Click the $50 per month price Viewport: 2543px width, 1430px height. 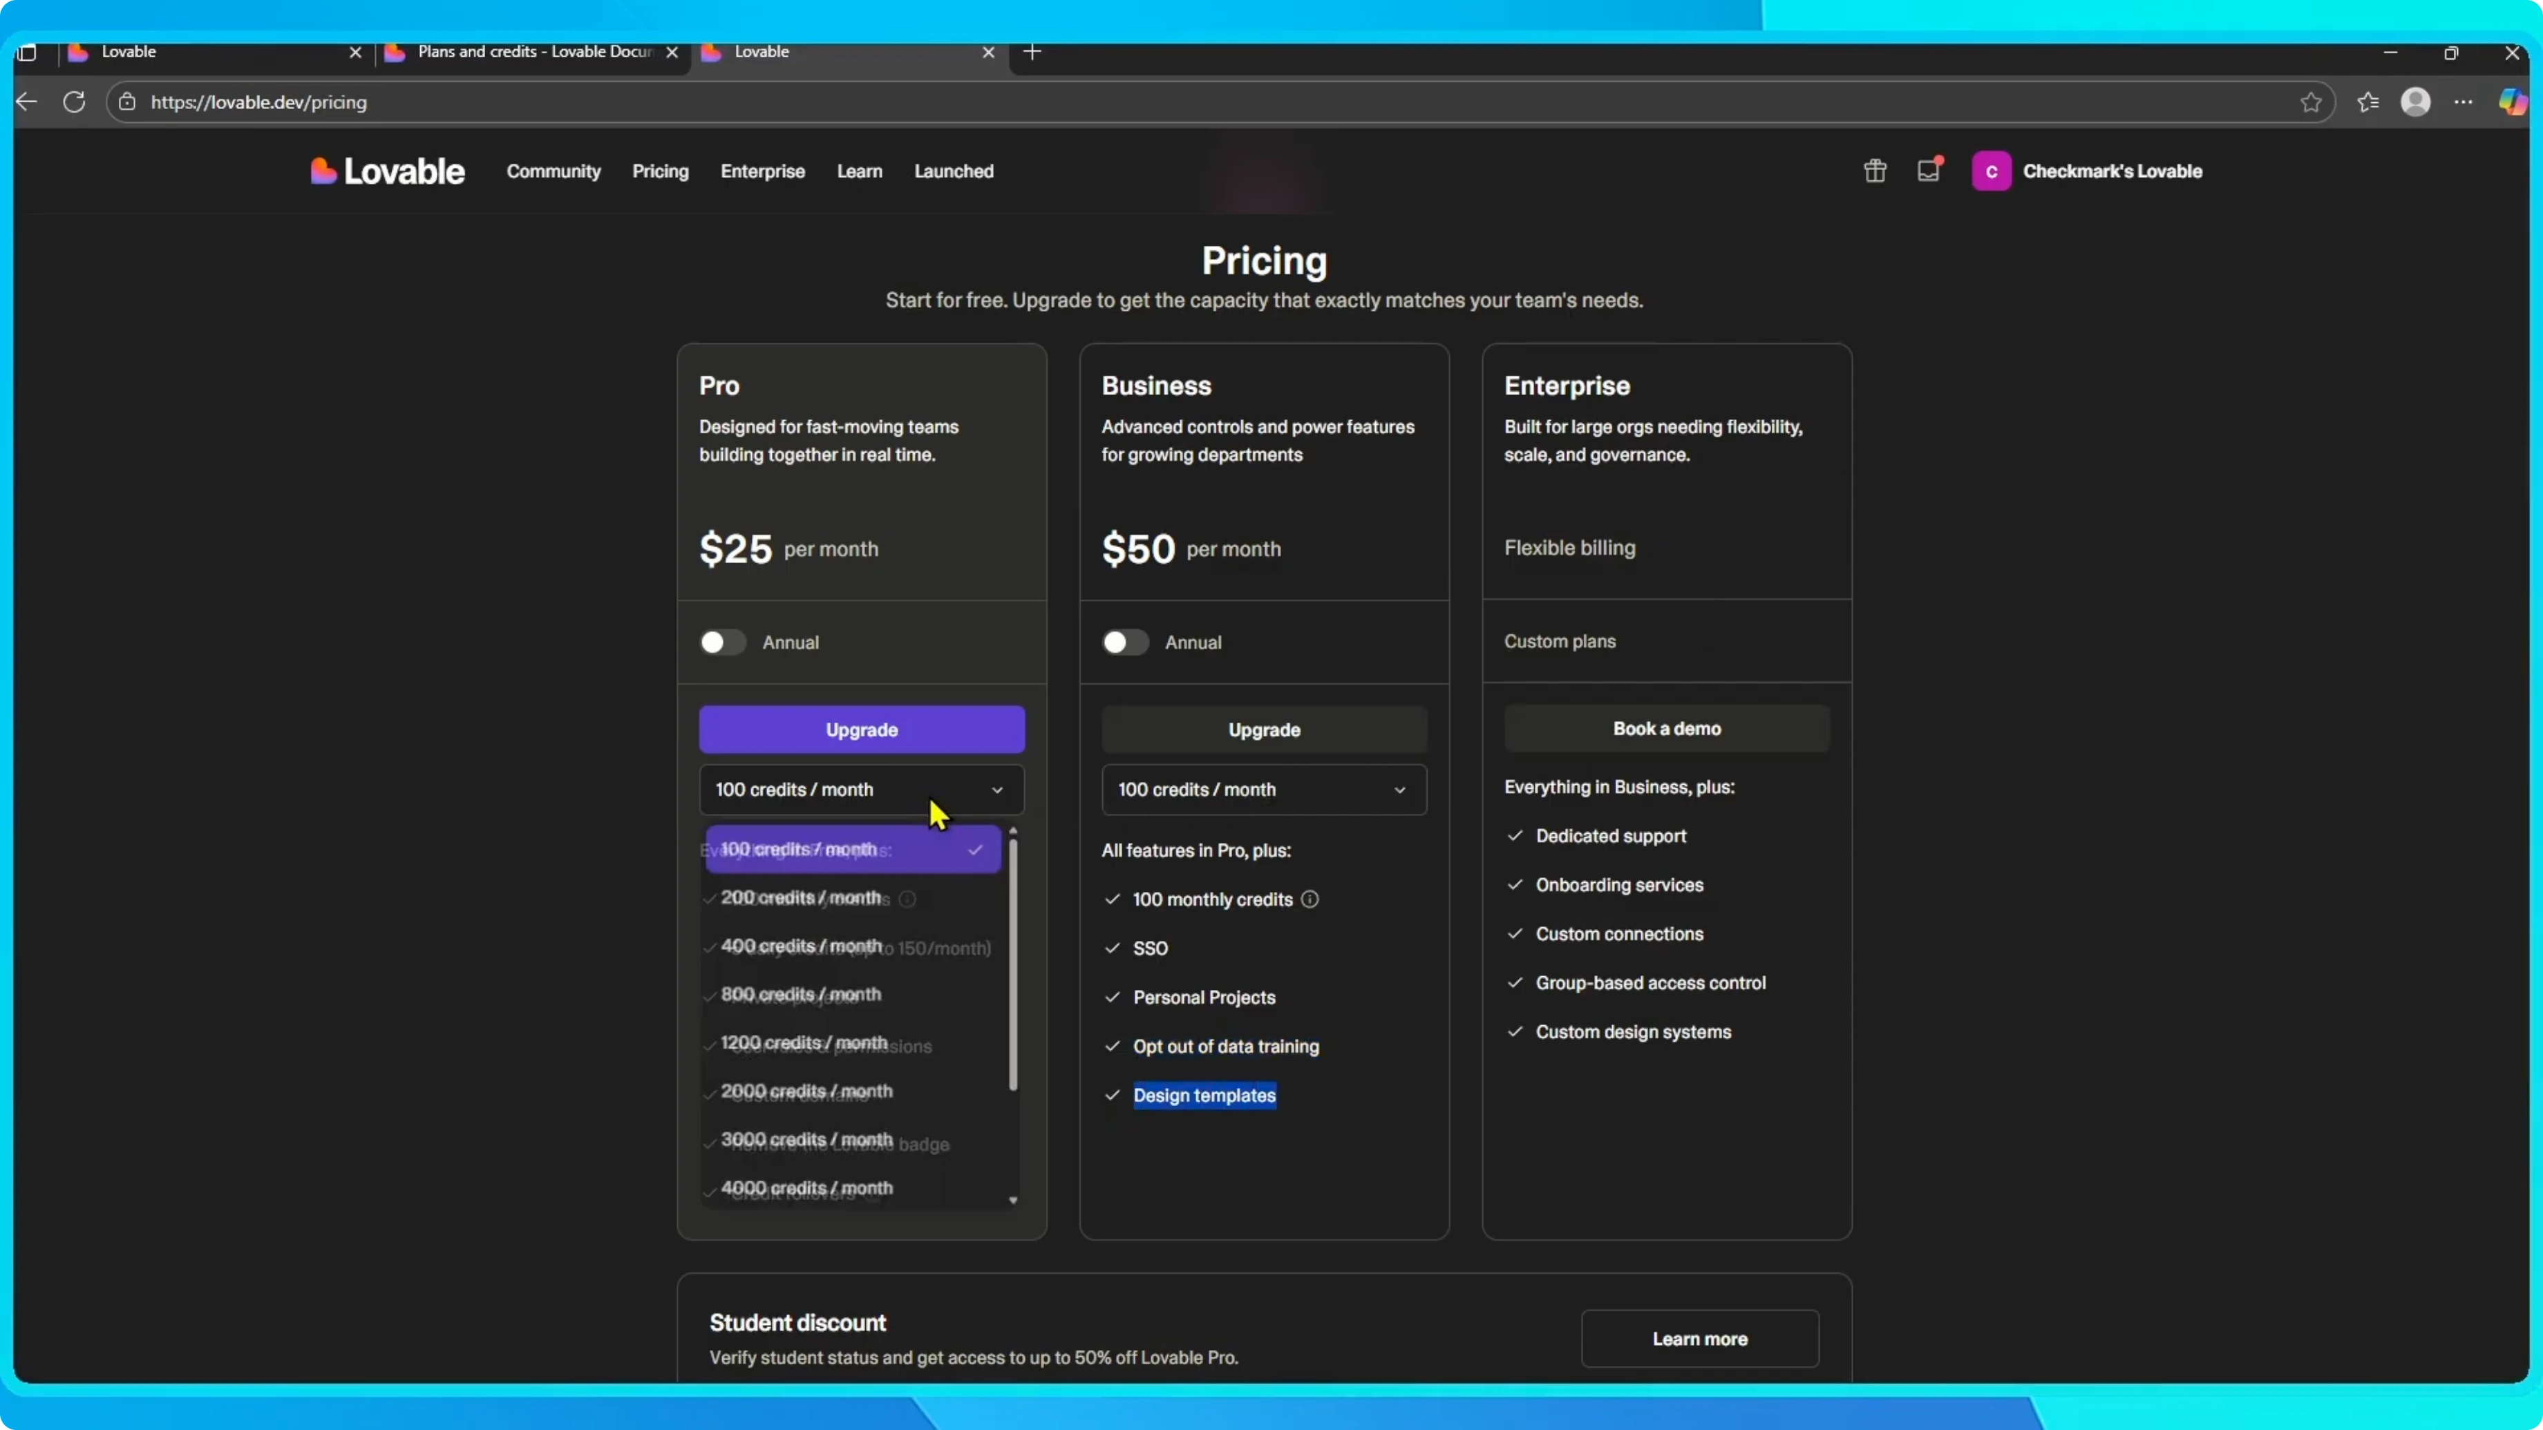1191,549
